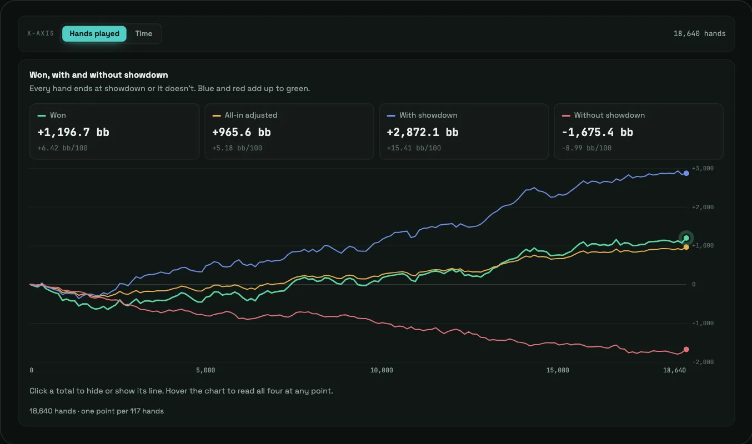Click the +1,000 y-axis label
The height and width of the screenshot is (444, 752).
coord(703,245)
